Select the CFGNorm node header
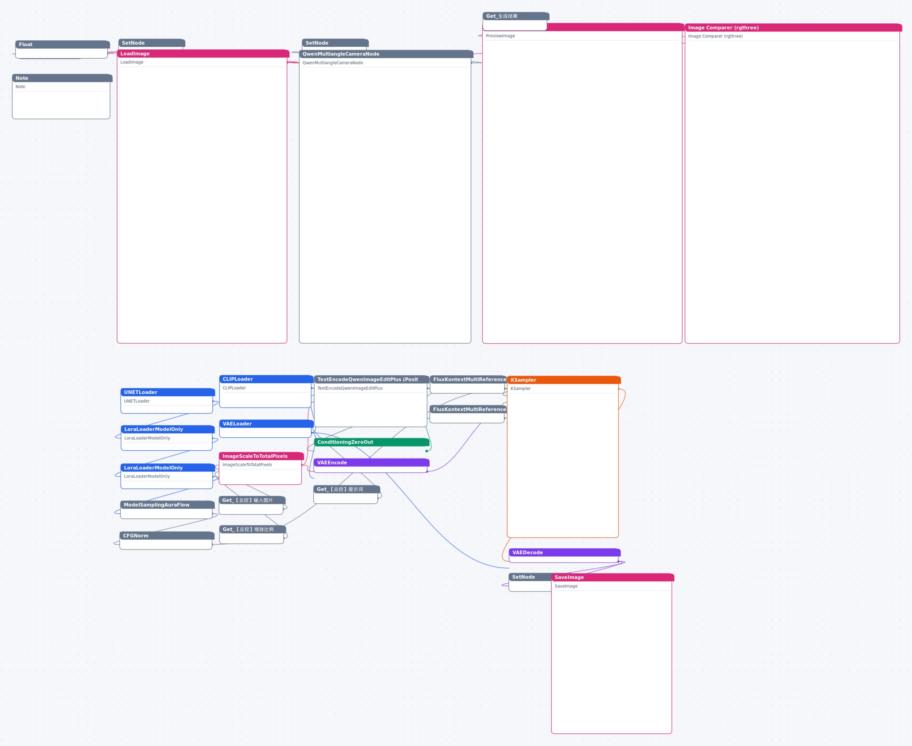This screenshot has height=746, width=912. 167,535
